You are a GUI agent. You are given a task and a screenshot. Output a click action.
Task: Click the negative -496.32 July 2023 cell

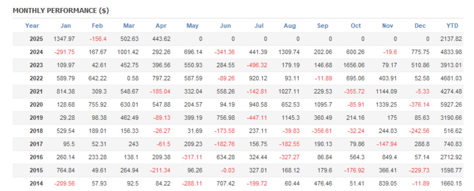click(257, 65)
